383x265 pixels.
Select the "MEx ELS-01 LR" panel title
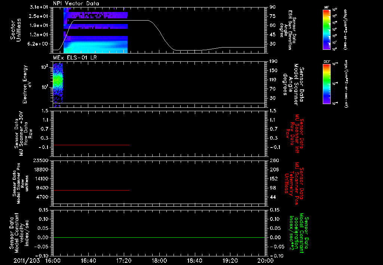point(75,58)
